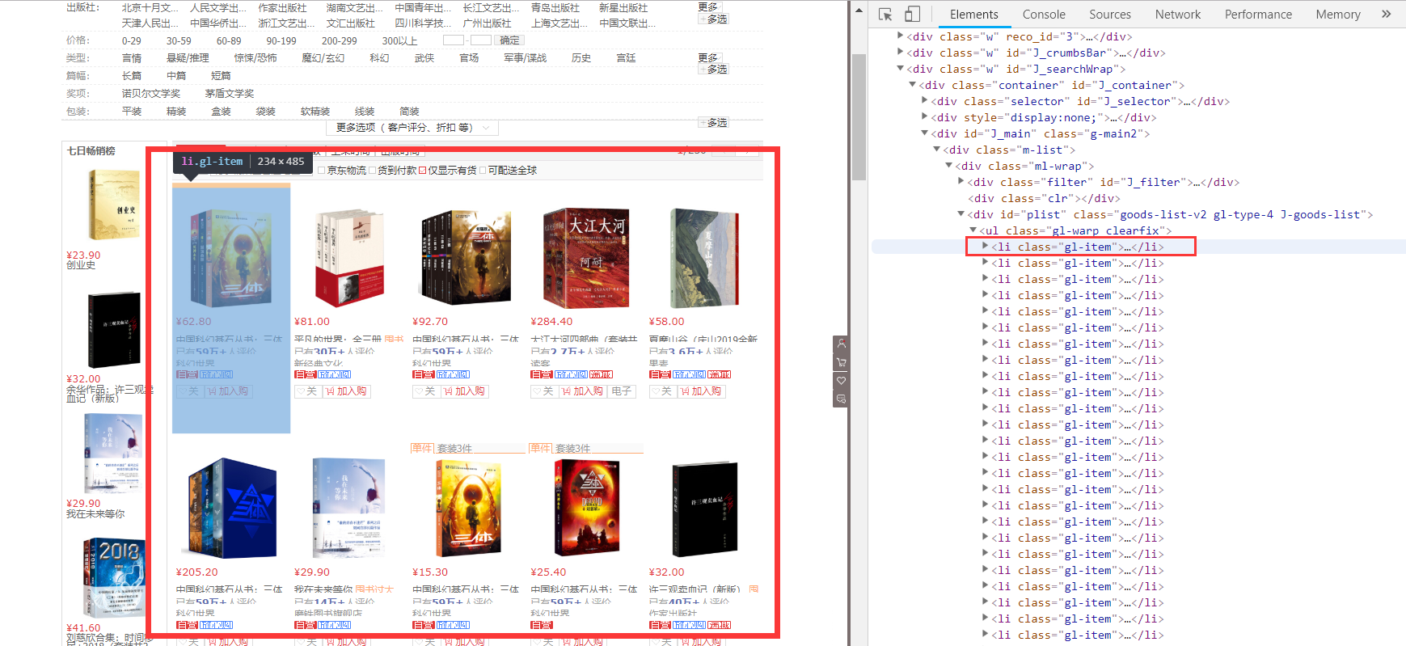1406x646 pixels.
Task: Switch to the Network tab
Action: pos(1178,15)
